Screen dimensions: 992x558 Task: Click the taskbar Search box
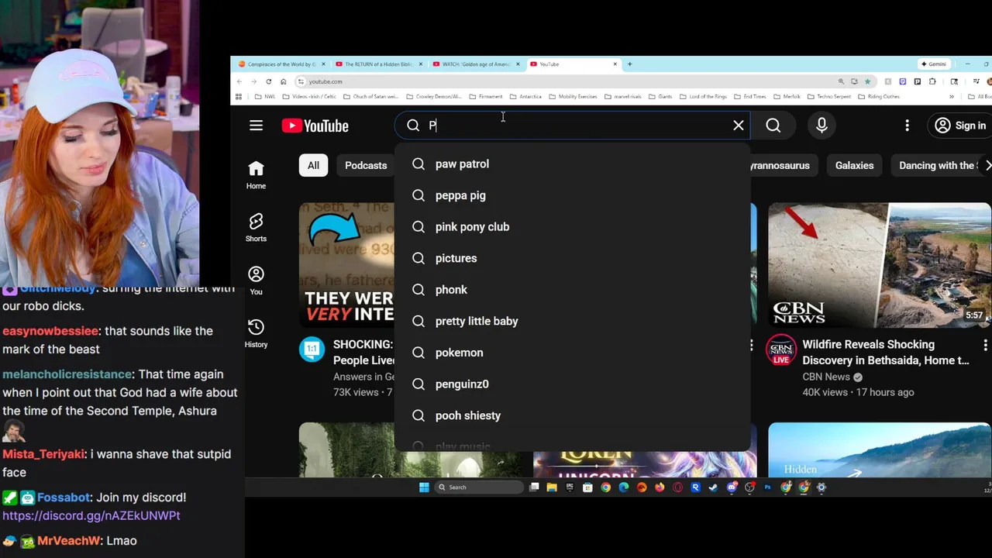(x=479, y=487)
